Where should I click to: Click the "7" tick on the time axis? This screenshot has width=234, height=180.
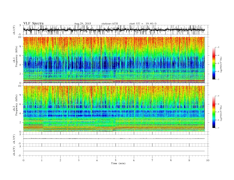(152, 160)
